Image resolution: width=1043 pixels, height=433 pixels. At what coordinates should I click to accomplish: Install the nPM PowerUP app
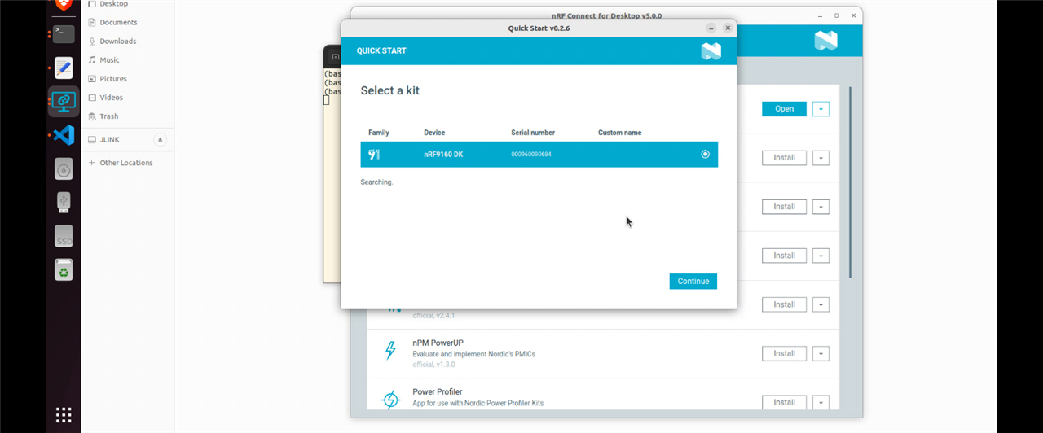pyautogui.click(x=784, y=353)
